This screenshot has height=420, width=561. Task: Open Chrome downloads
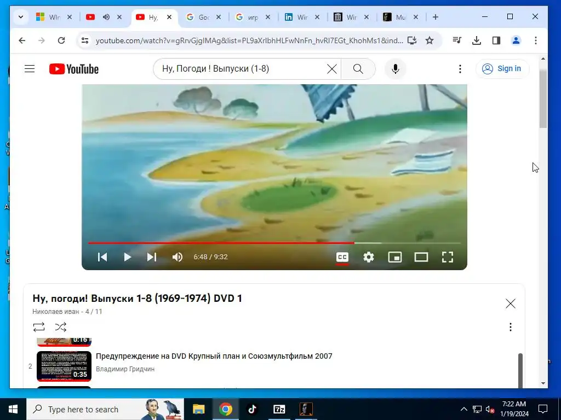(477, 40)
